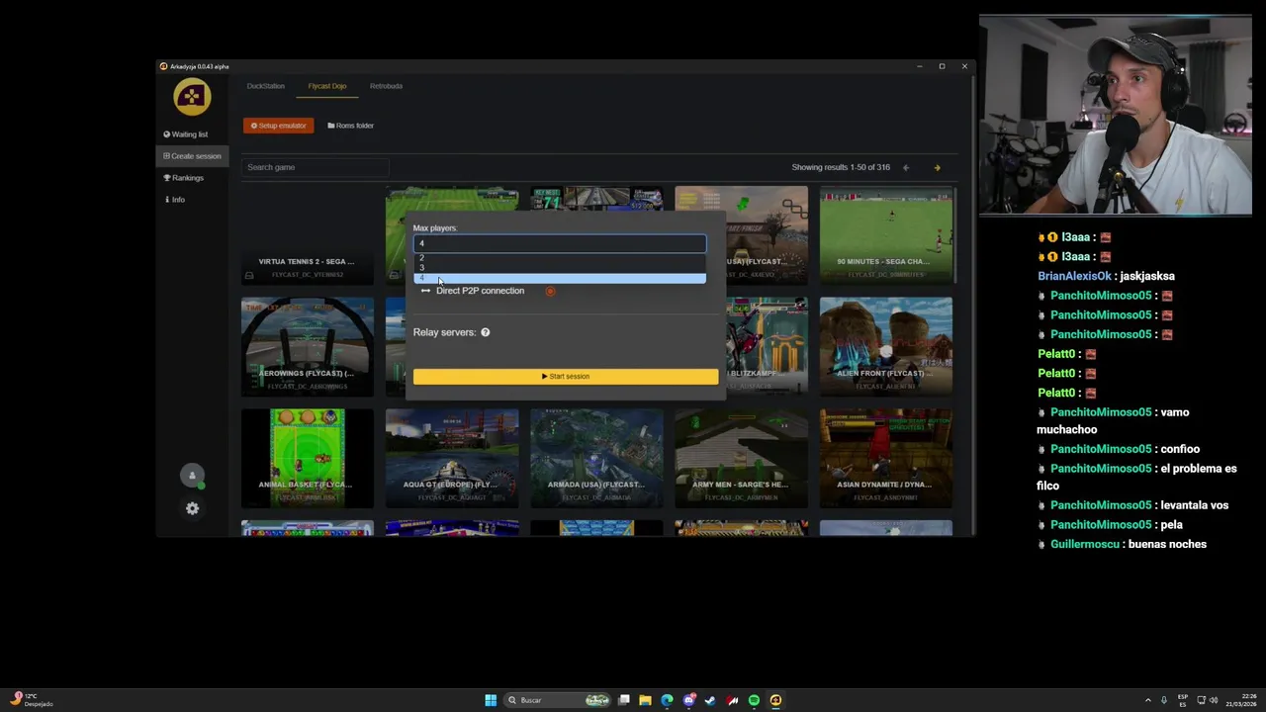The height and width of the screenshot is (712, 1266).
Task: Select the Asian Dynamite game thumbnail
Action: click(x=886, y=458)
